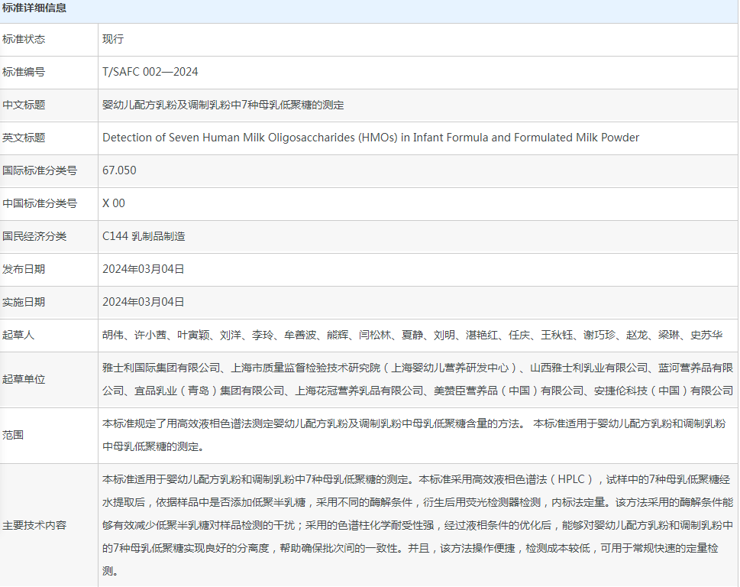The image size is (740, 587).
Task: Click the 主要技术内容 row label
Action: 34,525
